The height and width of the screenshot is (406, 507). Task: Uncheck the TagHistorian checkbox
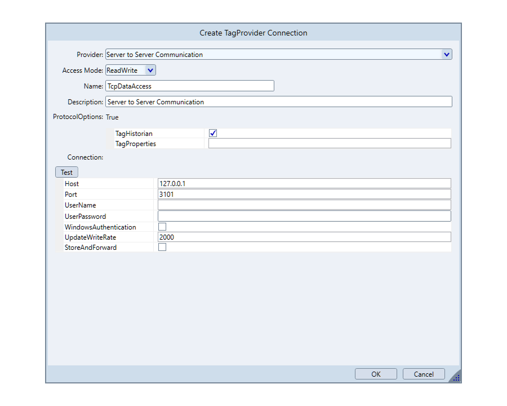click(x=213, y=134)
